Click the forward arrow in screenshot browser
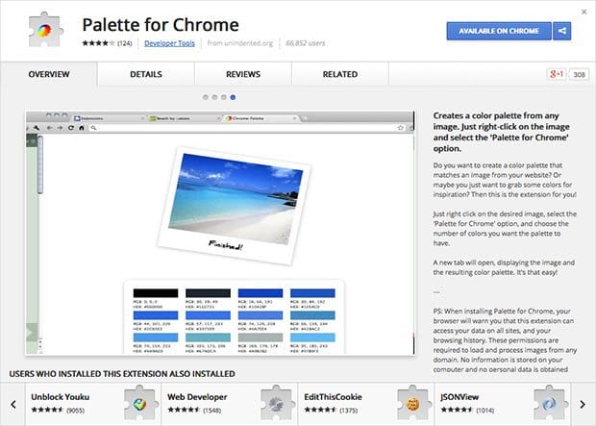596x426 pixels. [x=60, y=128]
